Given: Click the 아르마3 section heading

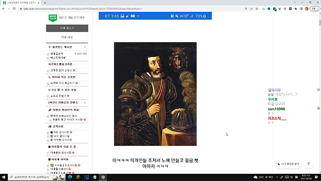Looking at the screenshot, I should pos(60,64).
